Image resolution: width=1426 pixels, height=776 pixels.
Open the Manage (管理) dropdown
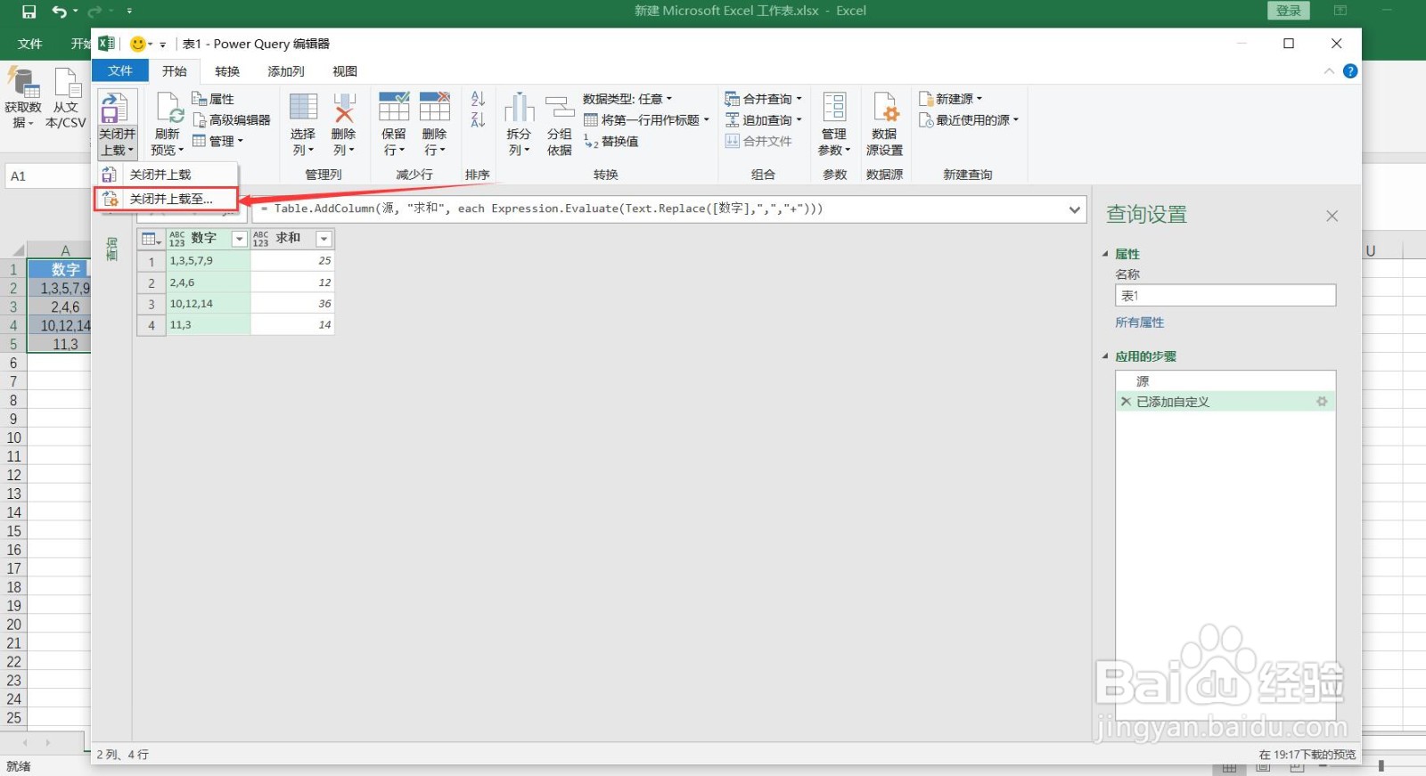tap(218, 141)
